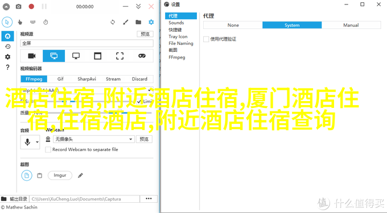This screenshot has width=387, height=213.
Task: Toggle include keystrokes keyboard icon
Action: click(x=33, y=22)
